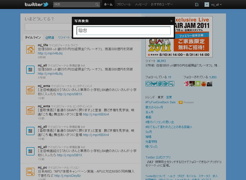Open the モバイル footer link
Image resolution: width=246 pixels, height=180 pixels.
coord(191,176)
